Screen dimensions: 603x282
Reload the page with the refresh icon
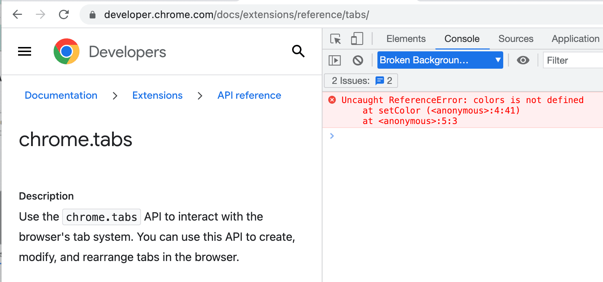(x=64, y=14)
